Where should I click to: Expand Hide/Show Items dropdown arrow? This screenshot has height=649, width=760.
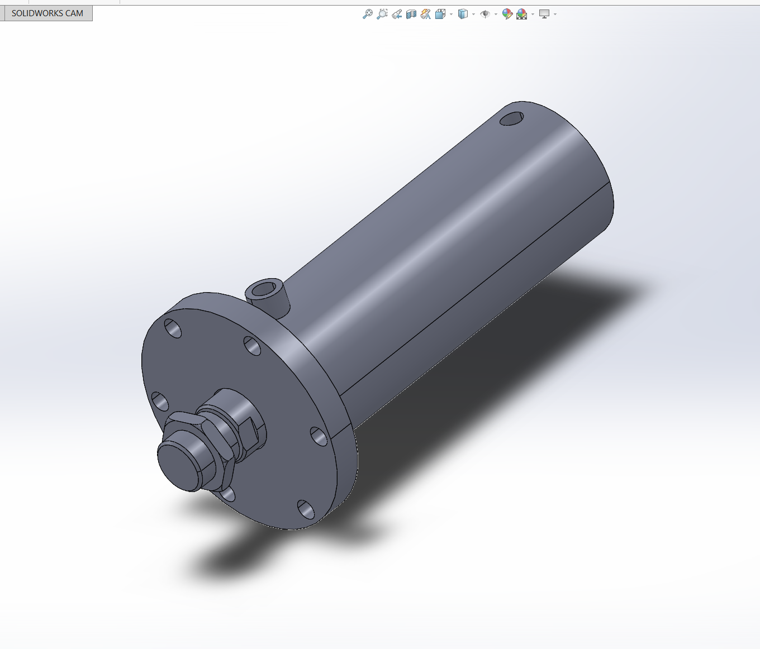coord(496,14)
